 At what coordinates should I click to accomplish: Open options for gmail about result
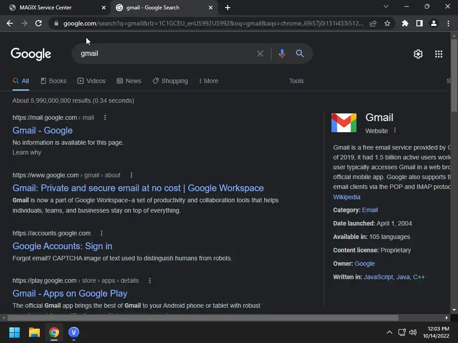[x=131, y=175]
